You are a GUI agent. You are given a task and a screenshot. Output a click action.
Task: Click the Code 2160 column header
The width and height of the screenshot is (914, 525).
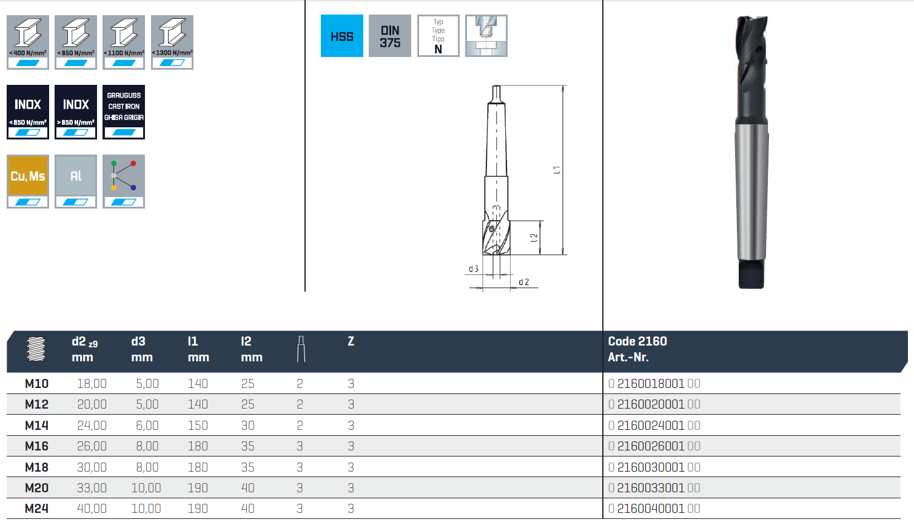pyautogui.click(x=637, y=341)
